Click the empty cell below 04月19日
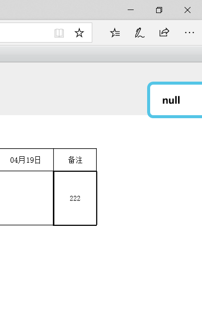Image resolution: width=202 pixels, height=312 pixels. (x=26, y=198)
